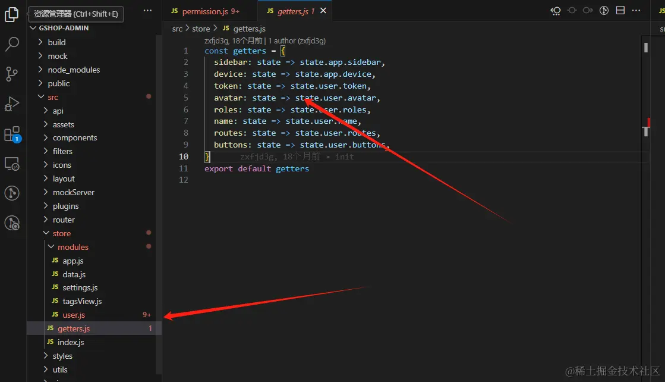The image size is (665, 382).
Task: Click the src breadcrumb segment
Action: pos(177,29)
